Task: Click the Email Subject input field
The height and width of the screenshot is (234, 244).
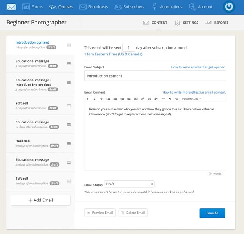Action: click(155, 76)
